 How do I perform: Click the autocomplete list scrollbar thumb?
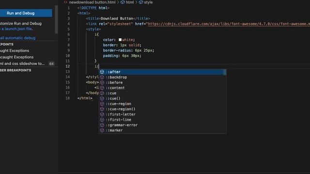225,72
